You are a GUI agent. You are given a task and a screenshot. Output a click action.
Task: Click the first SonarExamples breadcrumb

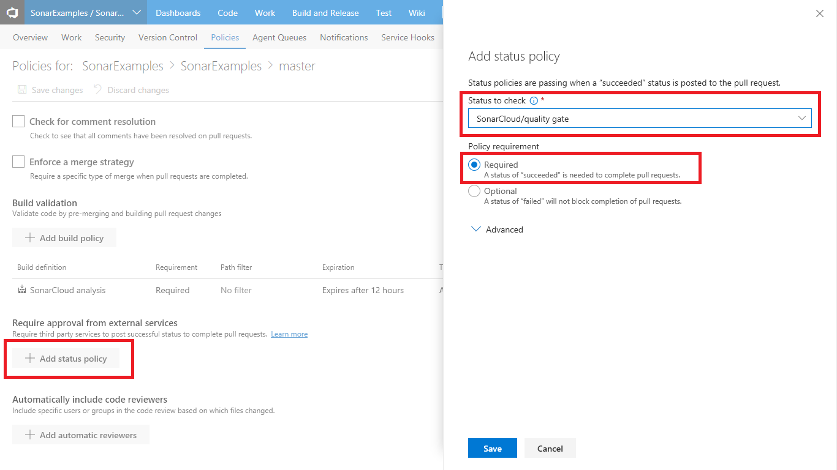[123, 65]
